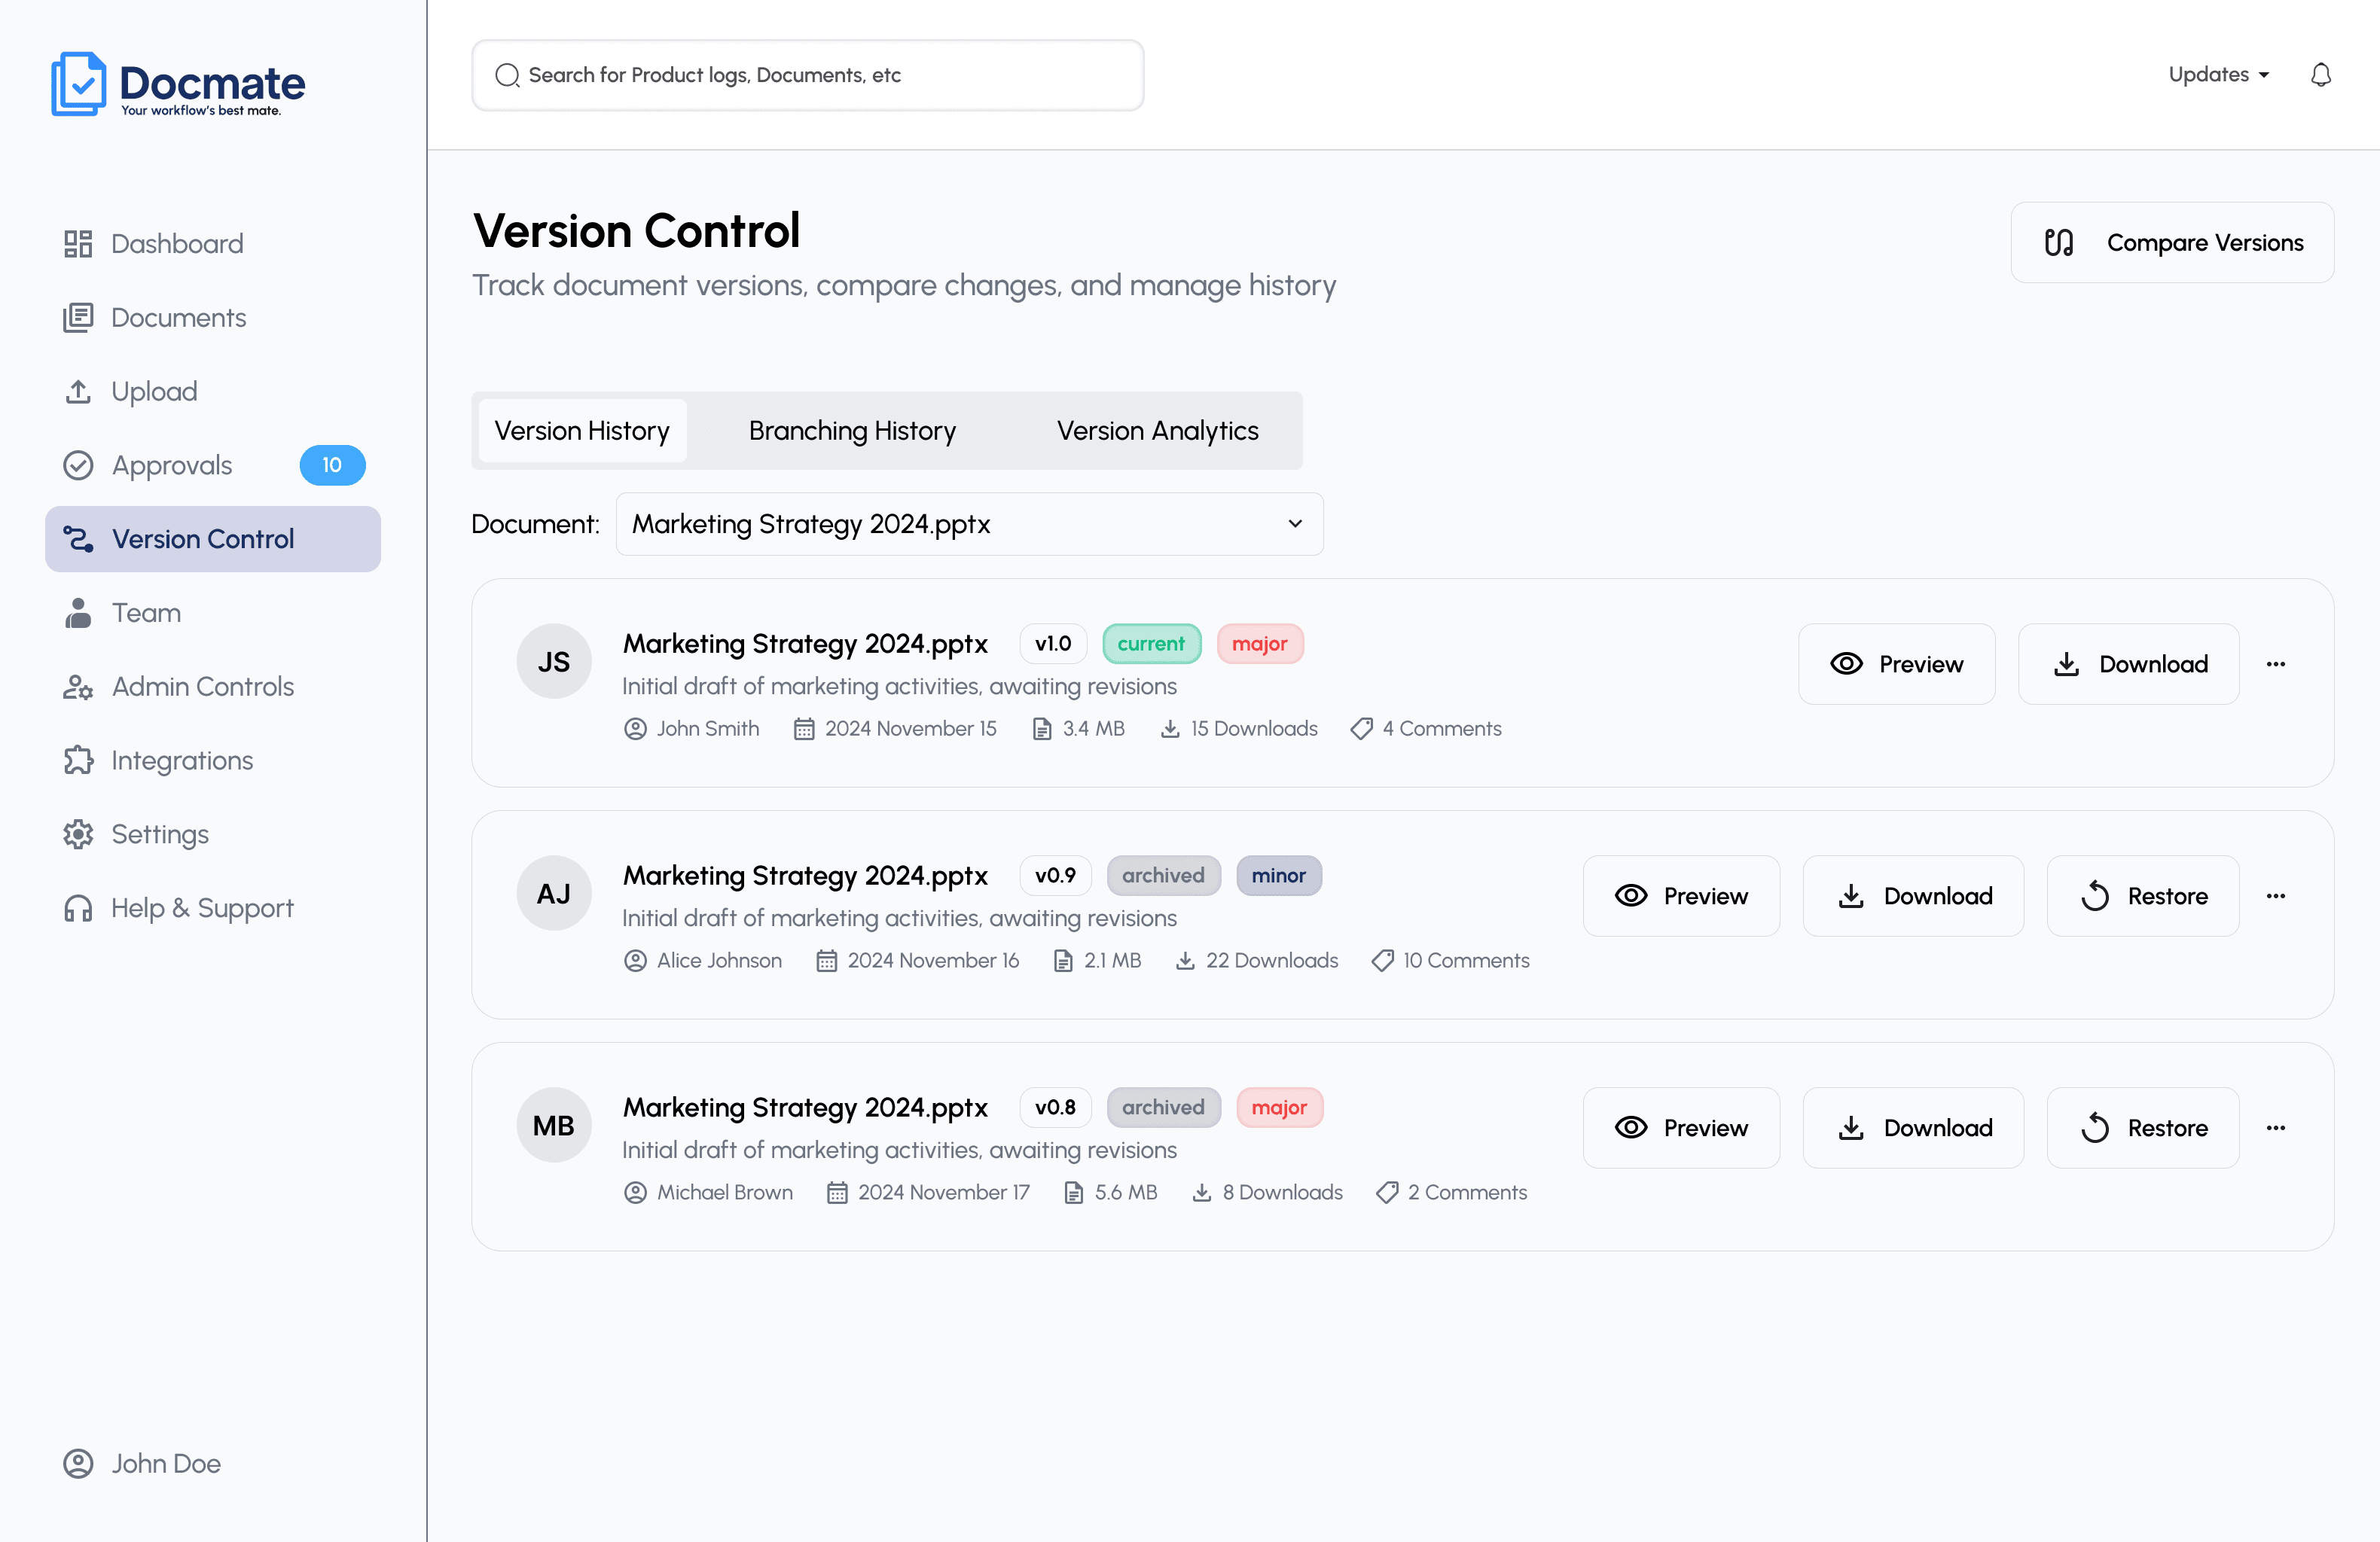Image resolution: width=2380 pixels, height=1542 pixels.
Task: Click the minor badge on v0.9
Action: 1279,876
